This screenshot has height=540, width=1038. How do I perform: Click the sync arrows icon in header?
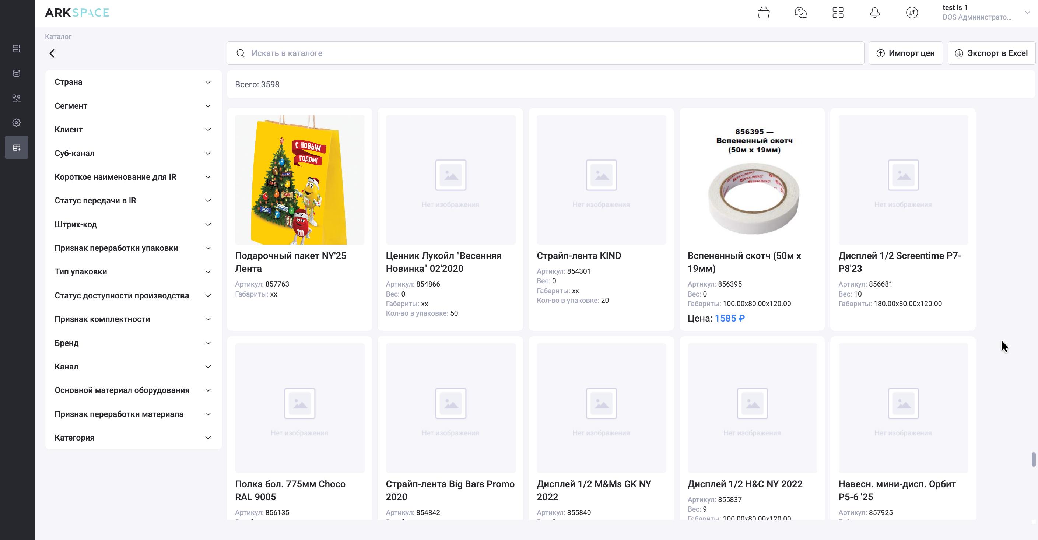[912, 13]
